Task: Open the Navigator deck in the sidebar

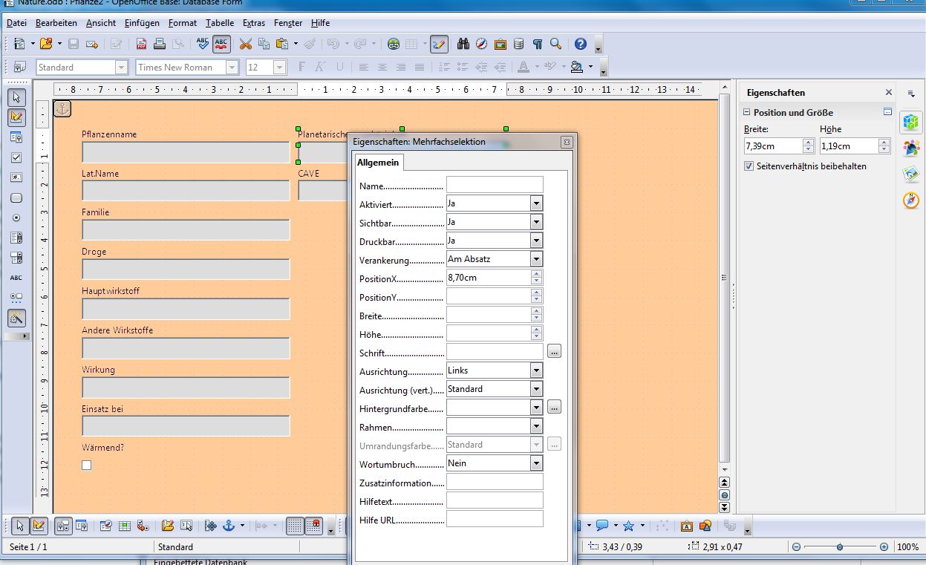Action: pos(911,200)
